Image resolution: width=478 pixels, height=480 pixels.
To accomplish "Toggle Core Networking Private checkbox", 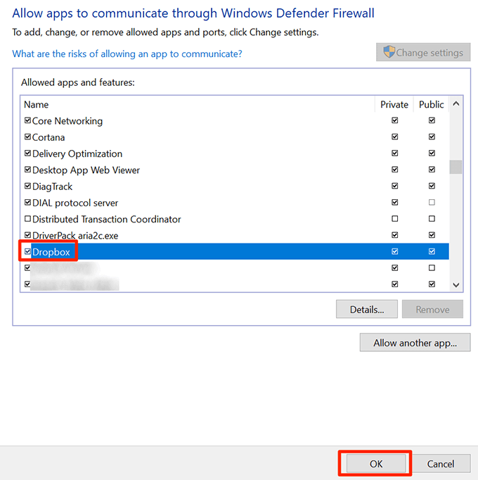I will point(395,120).
